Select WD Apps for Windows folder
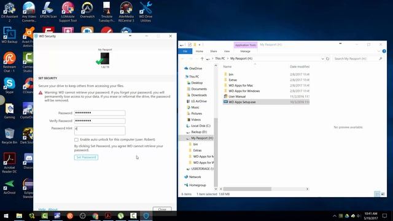This screenshot has width=393, height=221. click(x=244, y=91)
